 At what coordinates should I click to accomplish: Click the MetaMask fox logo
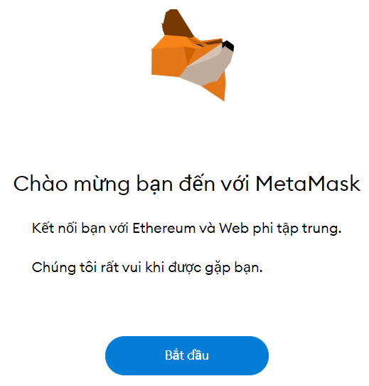[x=192, y=55]
